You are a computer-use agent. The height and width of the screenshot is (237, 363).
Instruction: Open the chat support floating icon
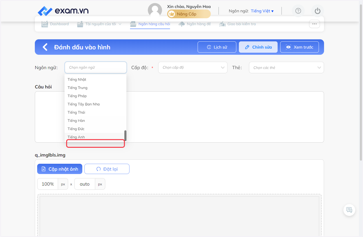click(x=349, y=210)
